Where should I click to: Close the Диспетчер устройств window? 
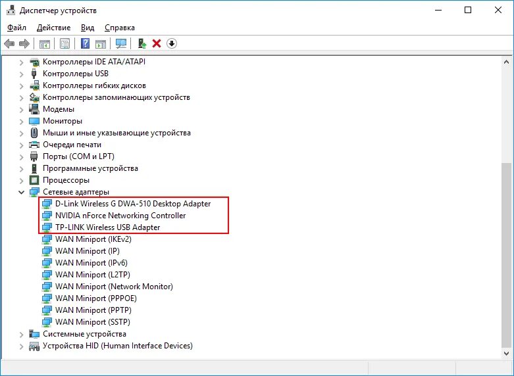[498, 10]
